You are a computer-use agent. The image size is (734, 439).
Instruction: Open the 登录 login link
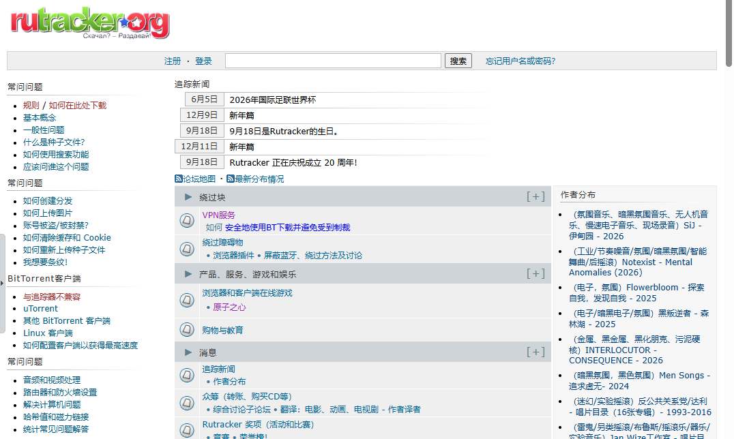pyautogui.click(x=204, y=61)
